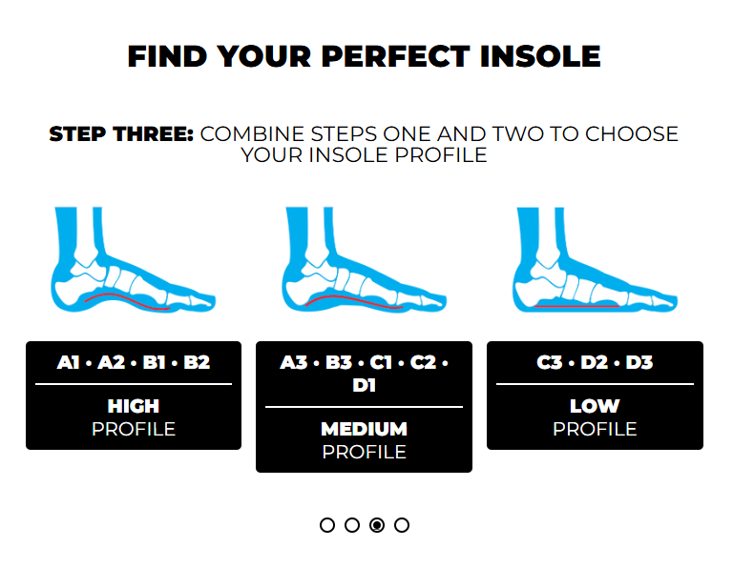Screen dimensions: 733x568
Task: Click the flat low arch foot illustration
Action: [x=596, y=259]
